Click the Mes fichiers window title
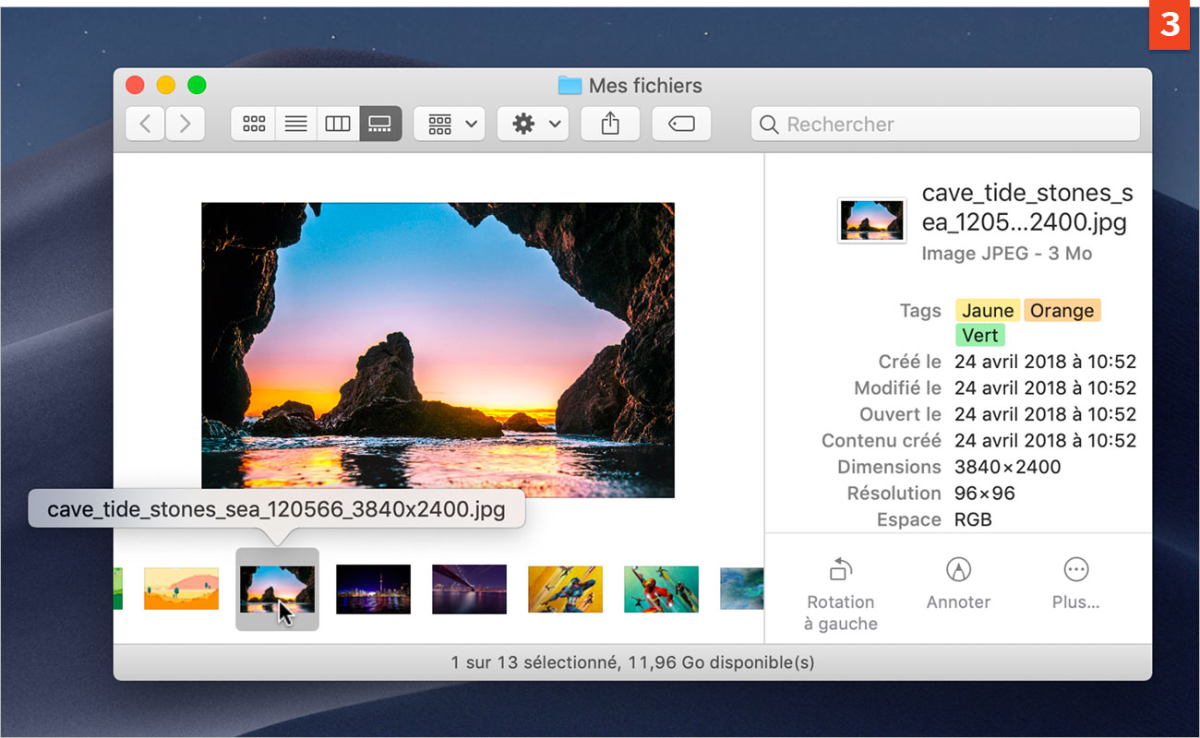 645,86
